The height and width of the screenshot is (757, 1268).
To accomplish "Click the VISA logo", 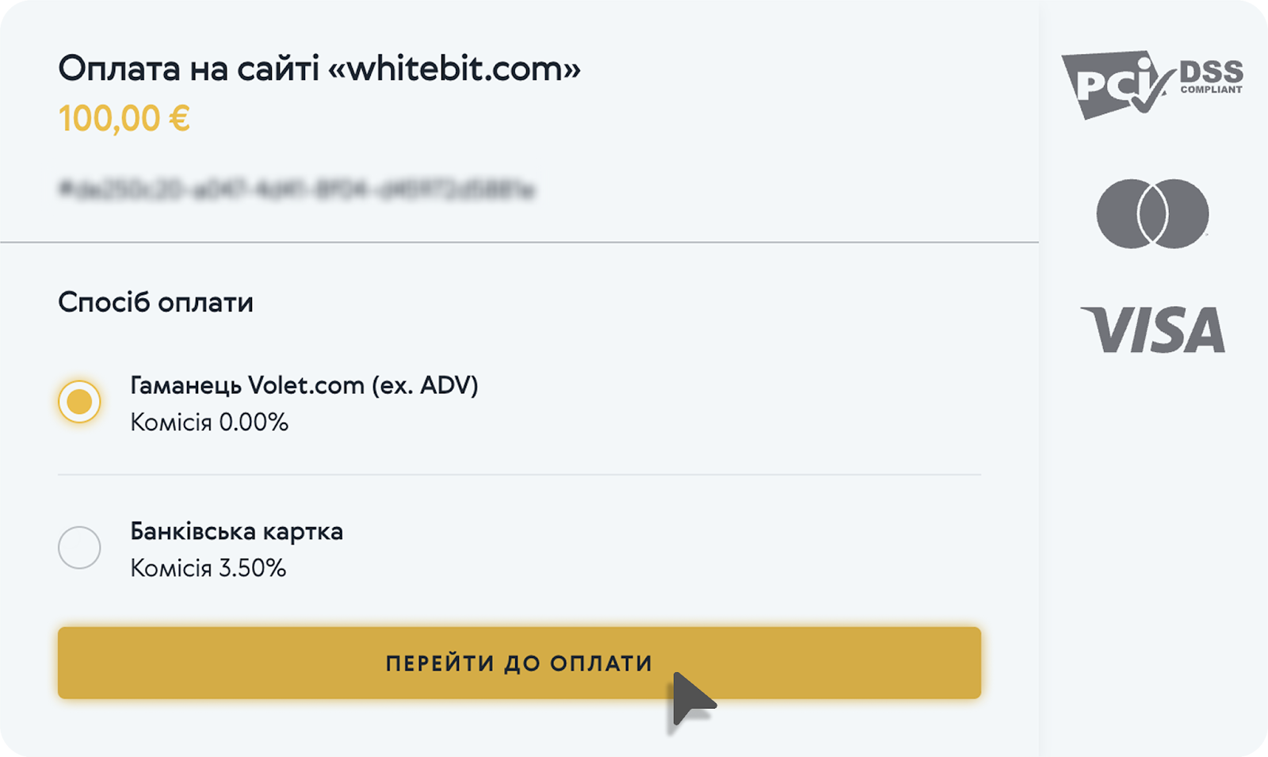I will (x=1153, y=330).
